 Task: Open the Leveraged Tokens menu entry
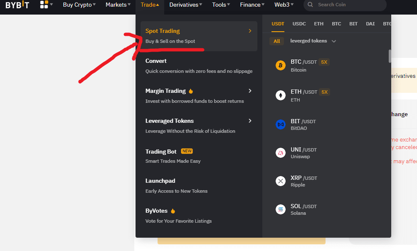coord(199,126)
